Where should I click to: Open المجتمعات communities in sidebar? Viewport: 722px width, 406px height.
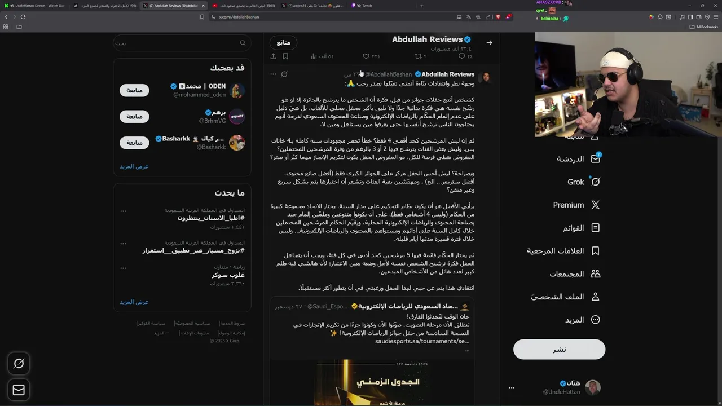[x=575, y=273]
